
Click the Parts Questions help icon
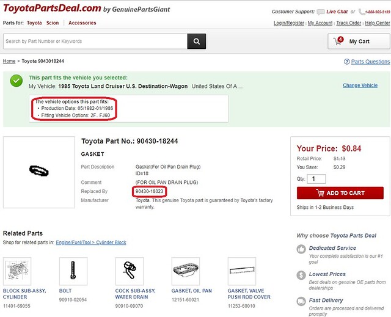346,62
